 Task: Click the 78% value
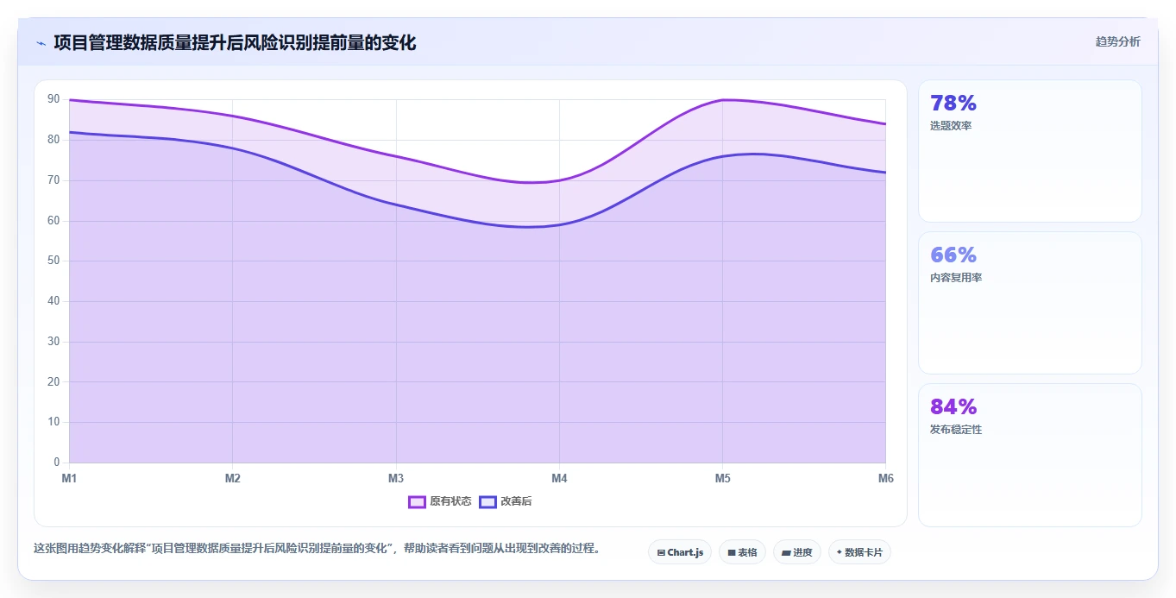(953, 104)
